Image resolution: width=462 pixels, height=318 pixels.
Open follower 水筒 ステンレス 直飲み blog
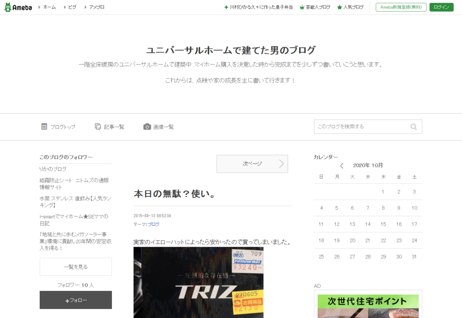pyautogui.click(x=75, y=202)
